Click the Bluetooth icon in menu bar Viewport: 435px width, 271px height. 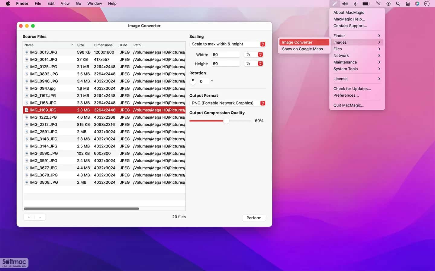tap(355, 4)
